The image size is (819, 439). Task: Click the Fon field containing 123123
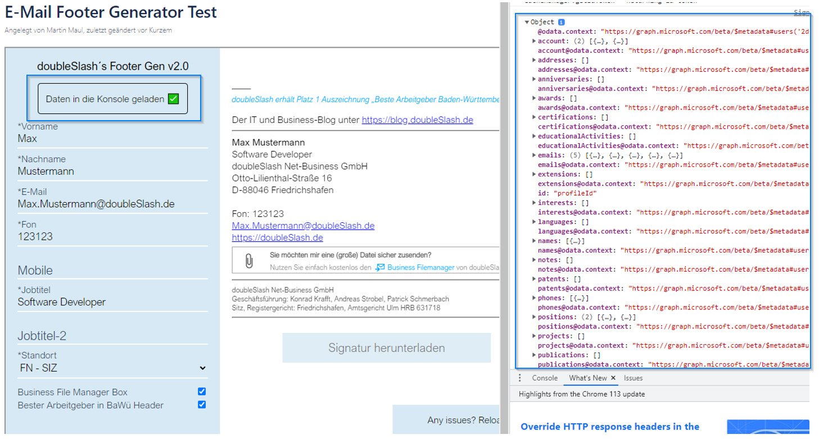pyautogui.click(x=112, y=236)
